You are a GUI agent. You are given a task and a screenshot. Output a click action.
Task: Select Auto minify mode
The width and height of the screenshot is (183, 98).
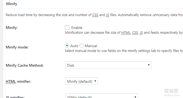pyautogui.click(x=67, y=46)
